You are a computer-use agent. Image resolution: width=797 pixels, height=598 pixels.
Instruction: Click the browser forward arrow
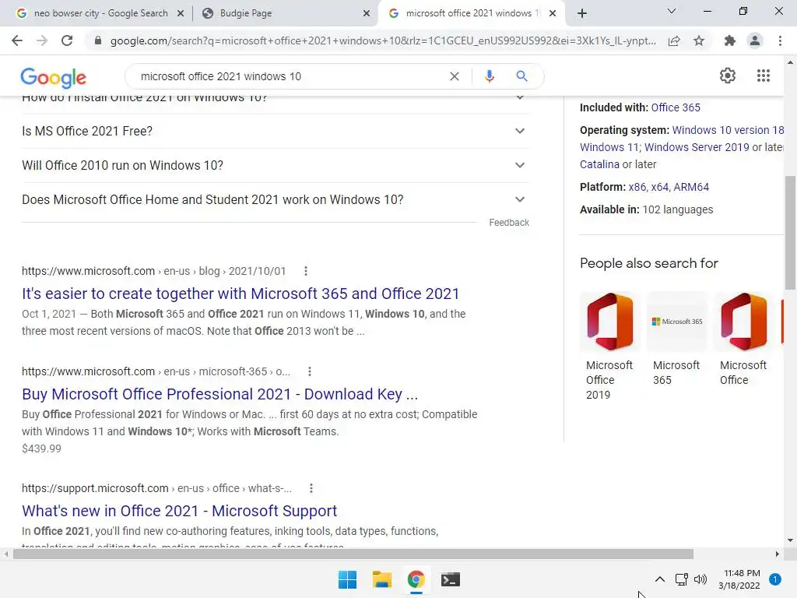(x=42, y=40)
